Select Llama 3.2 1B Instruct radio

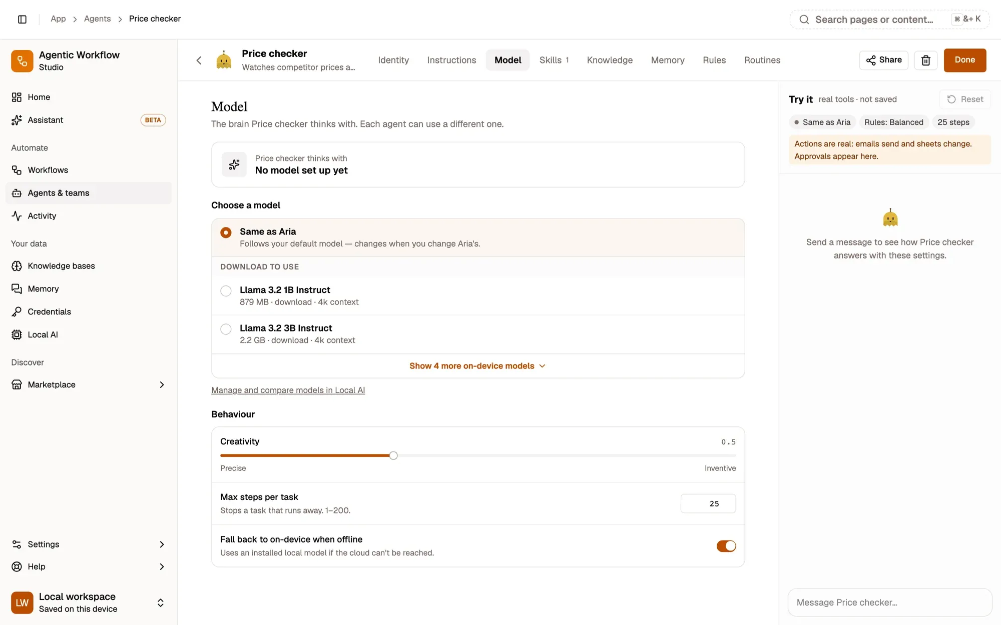tap(226, 291)
